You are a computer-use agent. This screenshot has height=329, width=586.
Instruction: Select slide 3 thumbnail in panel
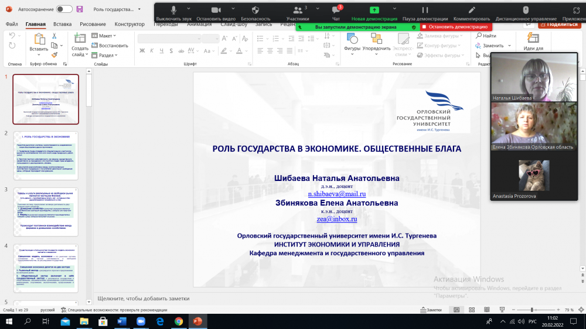[x=46, y=211]
